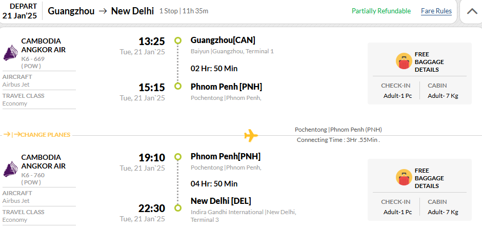Click the Depart 21 Jan'25 date box
Viewport: 482px width, 230px height.
20,11
